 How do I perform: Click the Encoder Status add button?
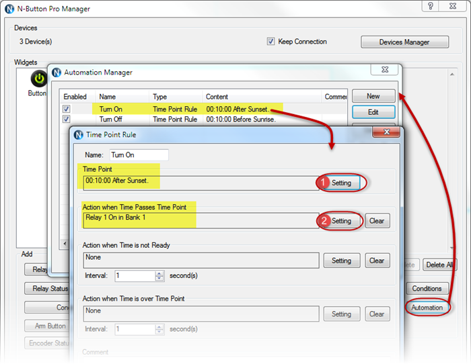tap(47, 343)
